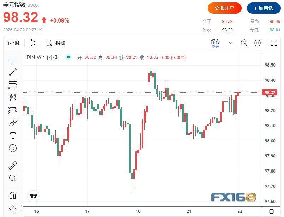Viewport: 284px width, 217px height.
Task: Activate the zoom in tool
Action: pyautogui.click(x=13, y=178)
